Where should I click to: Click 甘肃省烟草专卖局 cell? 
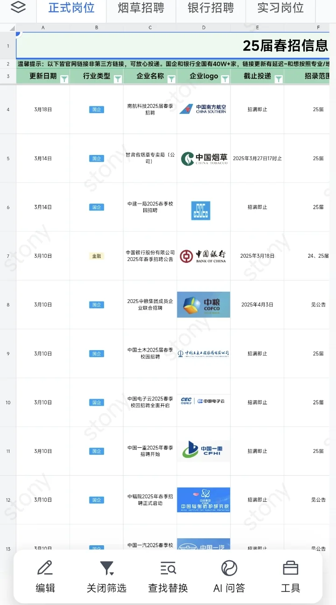(x=150, y=158)
